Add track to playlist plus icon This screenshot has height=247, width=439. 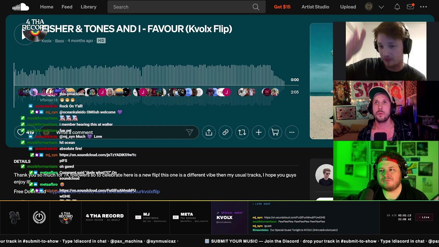[x=259, y=132]
